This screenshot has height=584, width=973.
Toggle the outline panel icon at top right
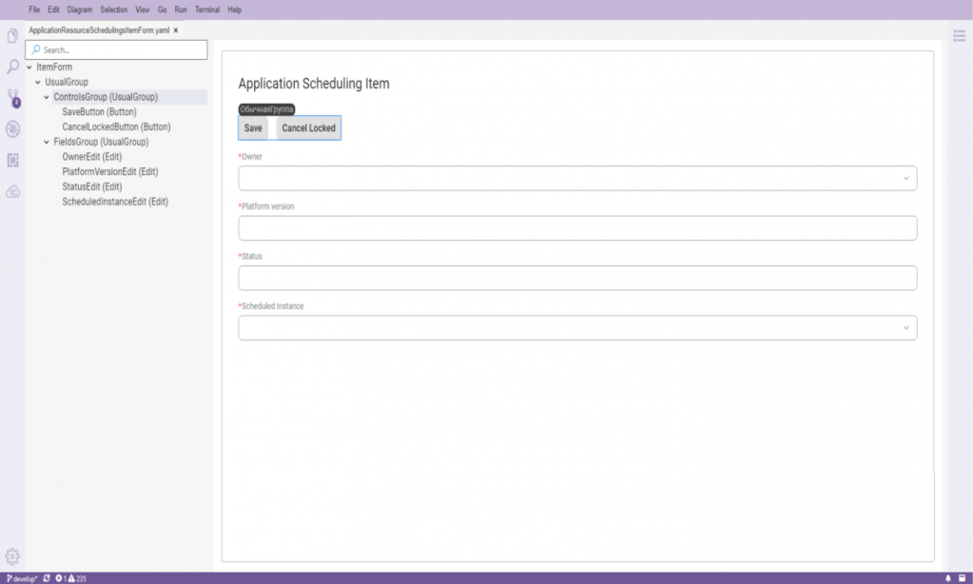click(x=960, y=35)
